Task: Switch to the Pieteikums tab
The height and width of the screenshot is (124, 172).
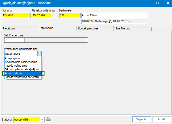Action: point(20,28)
